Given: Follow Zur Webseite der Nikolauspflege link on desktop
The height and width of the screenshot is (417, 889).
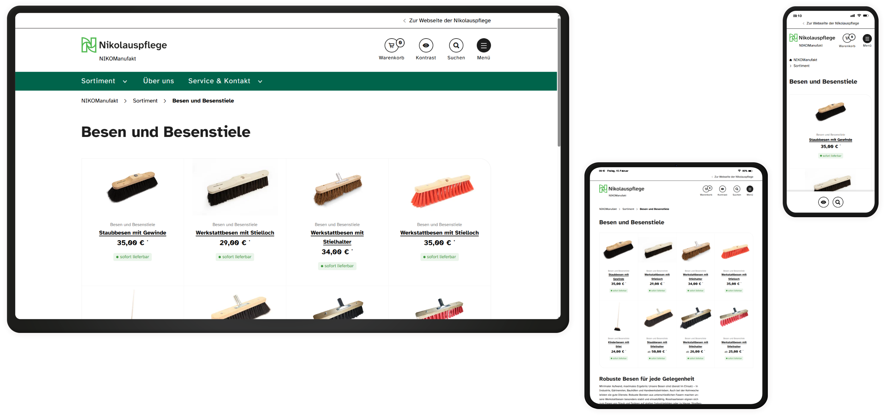Looking at the screenshot, I should click(x=449, y=21).
